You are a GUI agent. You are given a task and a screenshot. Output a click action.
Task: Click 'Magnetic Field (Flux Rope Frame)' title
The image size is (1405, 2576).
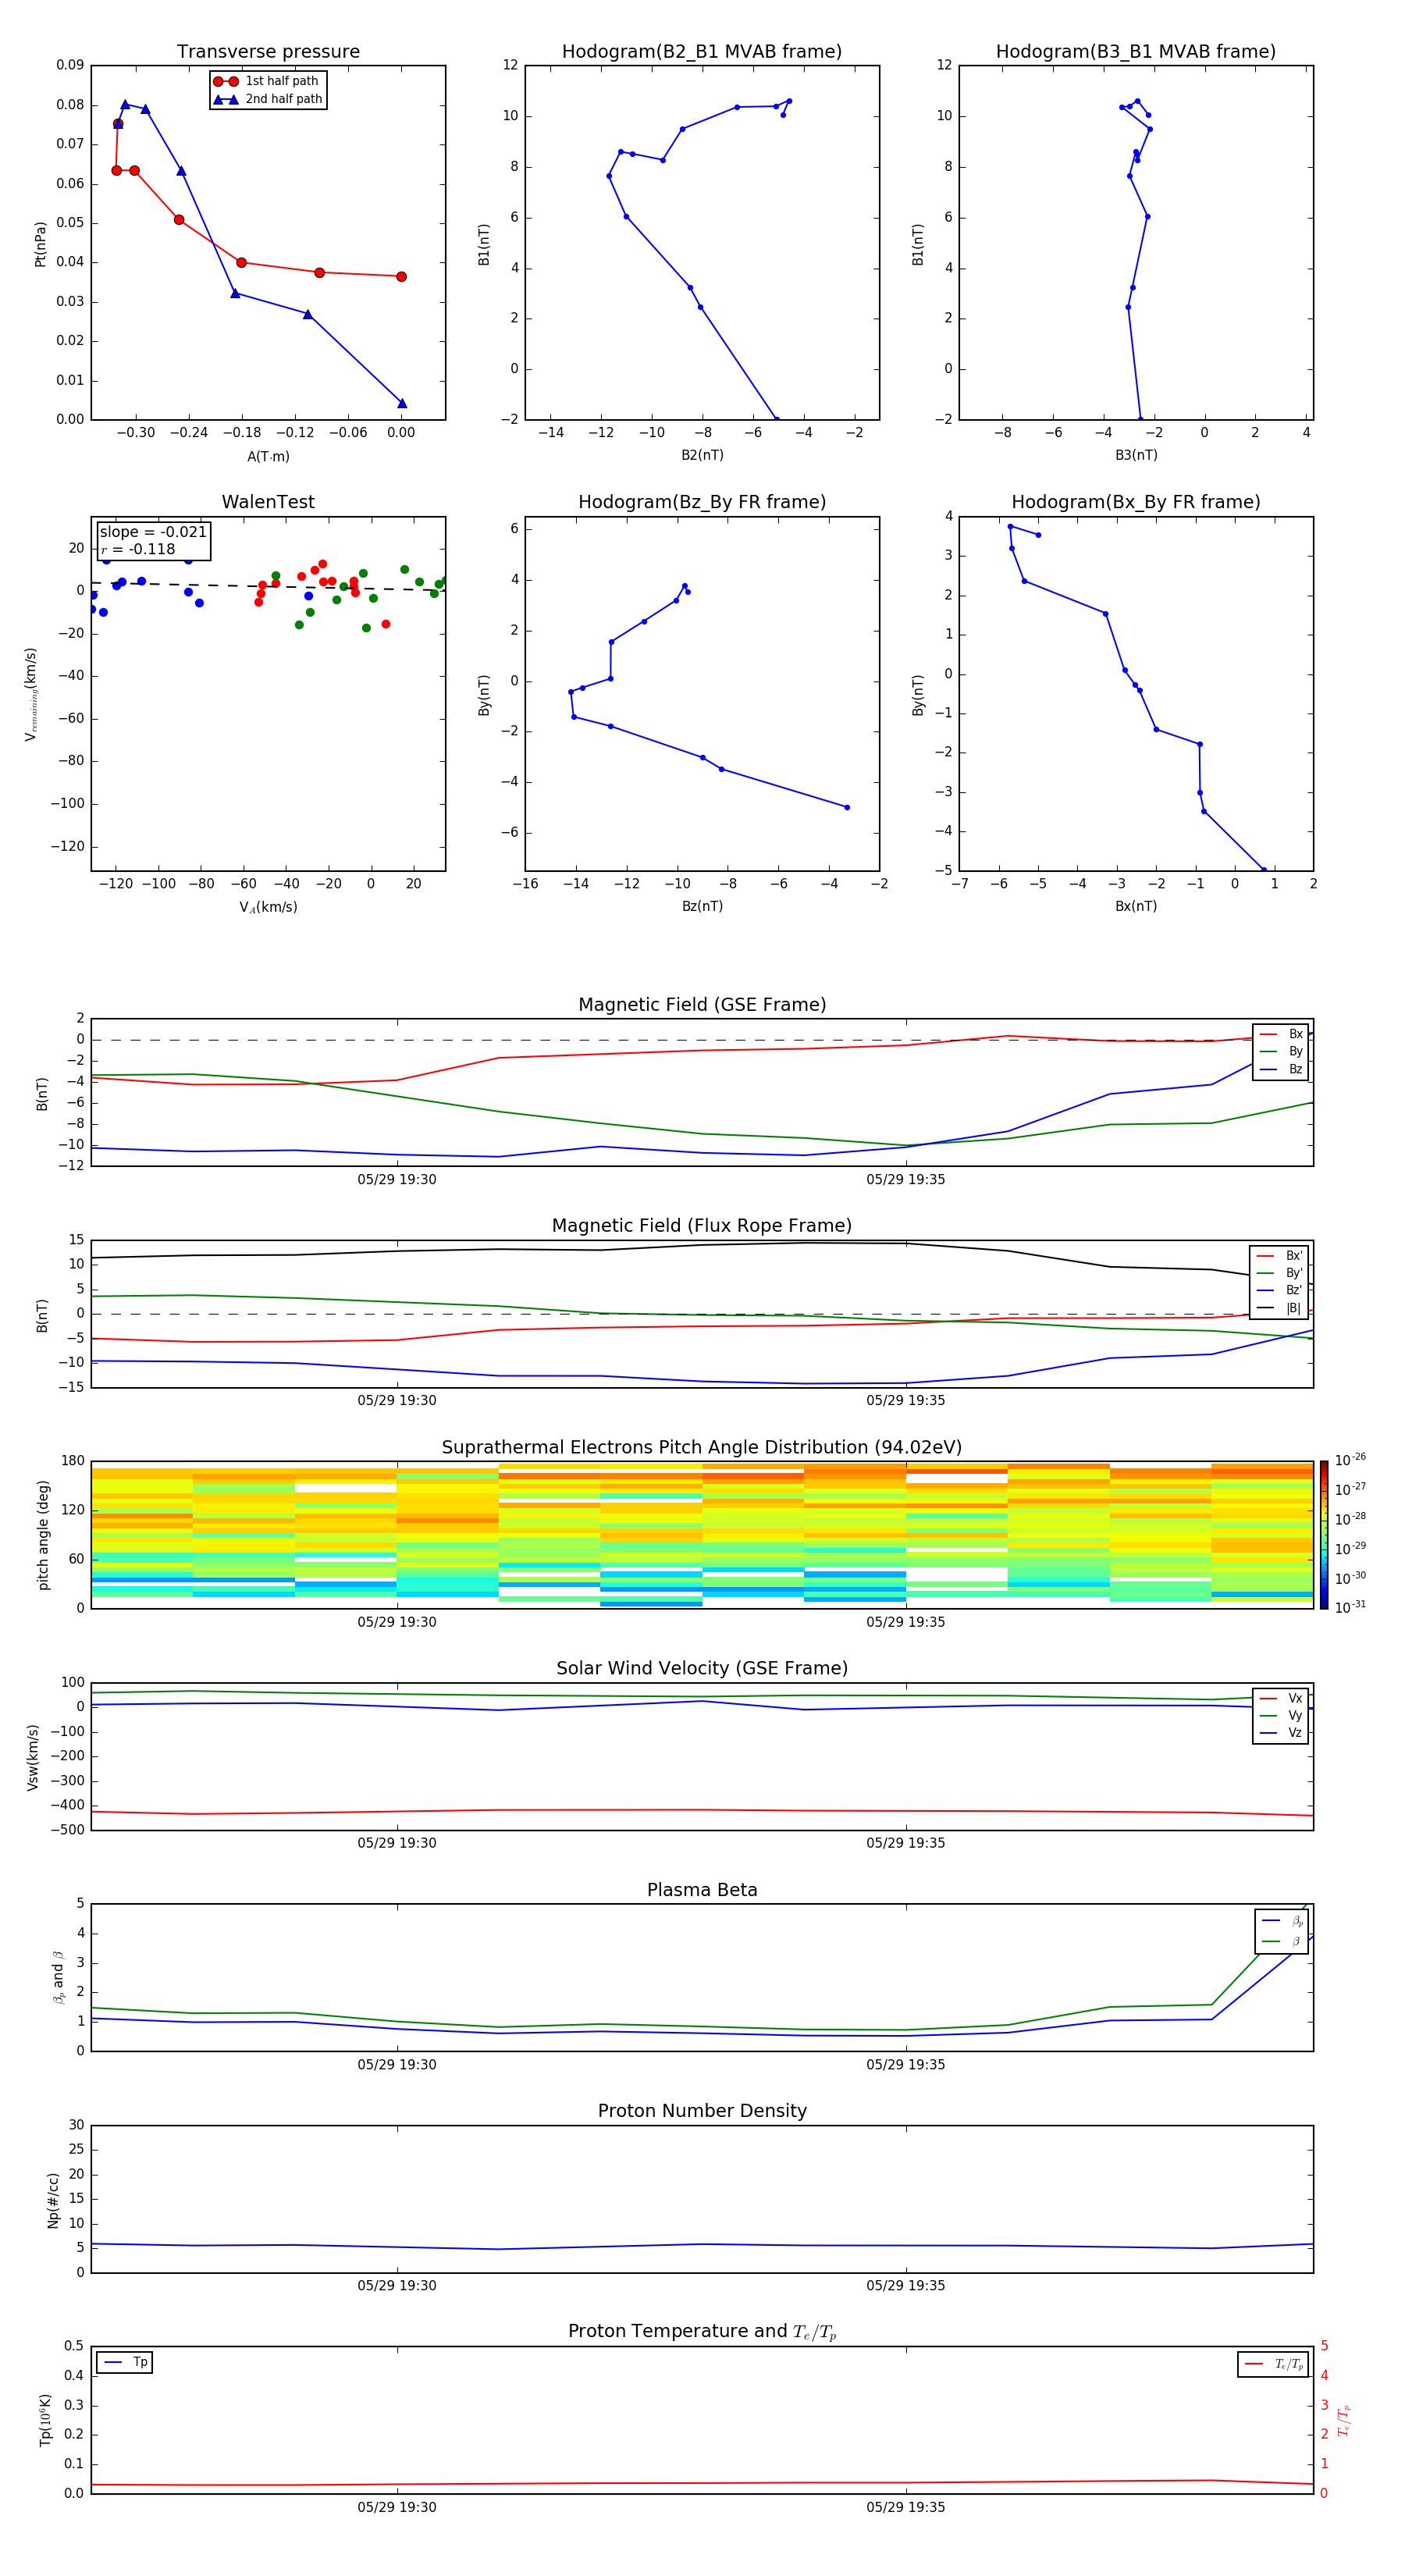[x=702, y=1226]
